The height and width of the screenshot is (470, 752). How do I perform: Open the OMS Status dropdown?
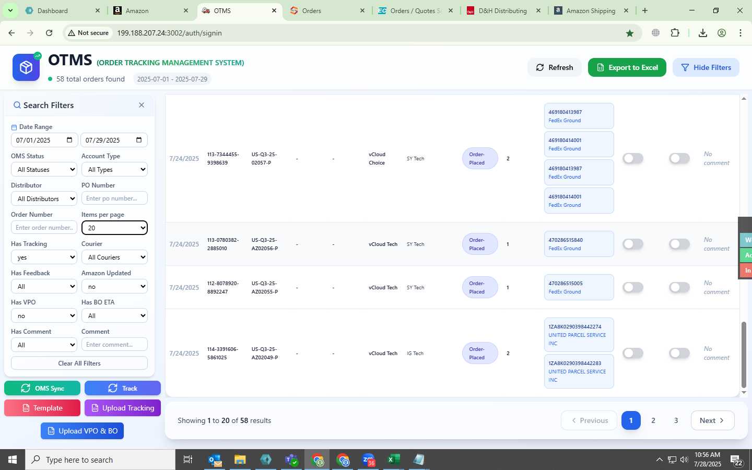[x=44, y=169]
